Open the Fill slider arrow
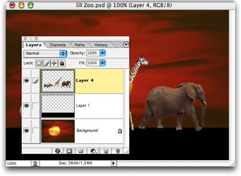This screenshot has width=241, height=176. click(x=103, y=63)
